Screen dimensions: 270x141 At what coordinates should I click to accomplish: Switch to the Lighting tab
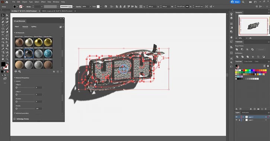[x=34, y=27]
